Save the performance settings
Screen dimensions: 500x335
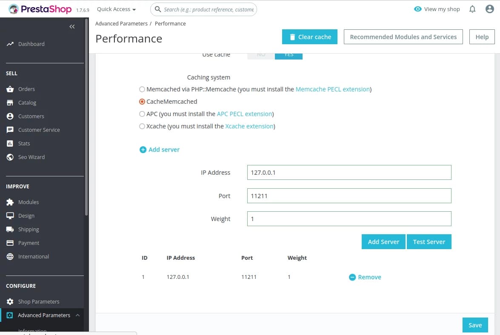click(x=475, y=325)
